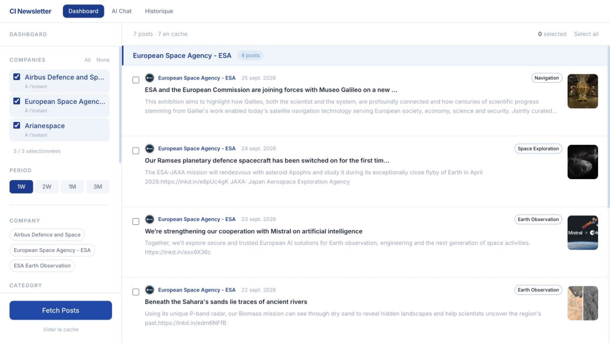Screen dimensions: 610x343
Task: Tick the Mistral cooperation post checkbox
Action: point(136,221)
